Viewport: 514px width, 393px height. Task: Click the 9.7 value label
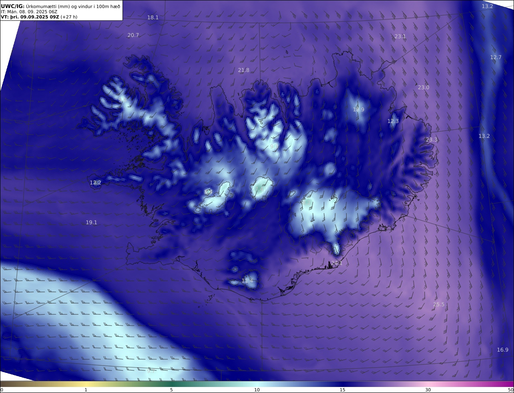pyautogui.click(x=151, y=371)
